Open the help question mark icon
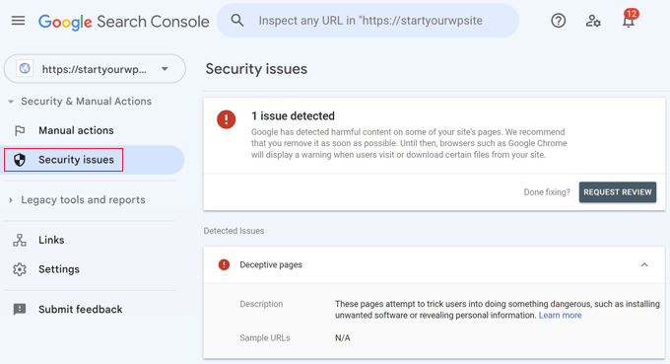The image size is (670, 364). click(558, 21)
